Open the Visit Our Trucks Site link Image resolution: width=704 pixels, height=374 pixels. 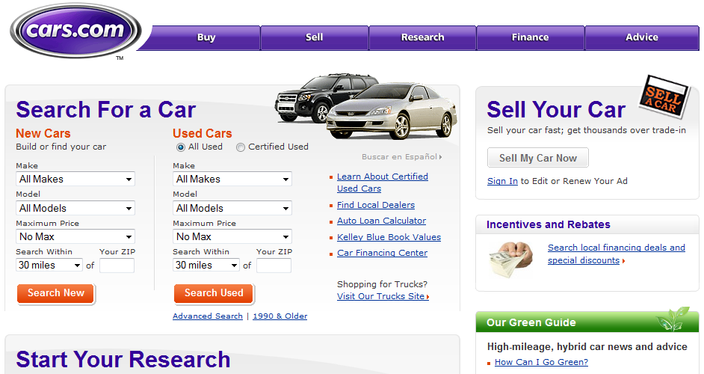(383, 296)
